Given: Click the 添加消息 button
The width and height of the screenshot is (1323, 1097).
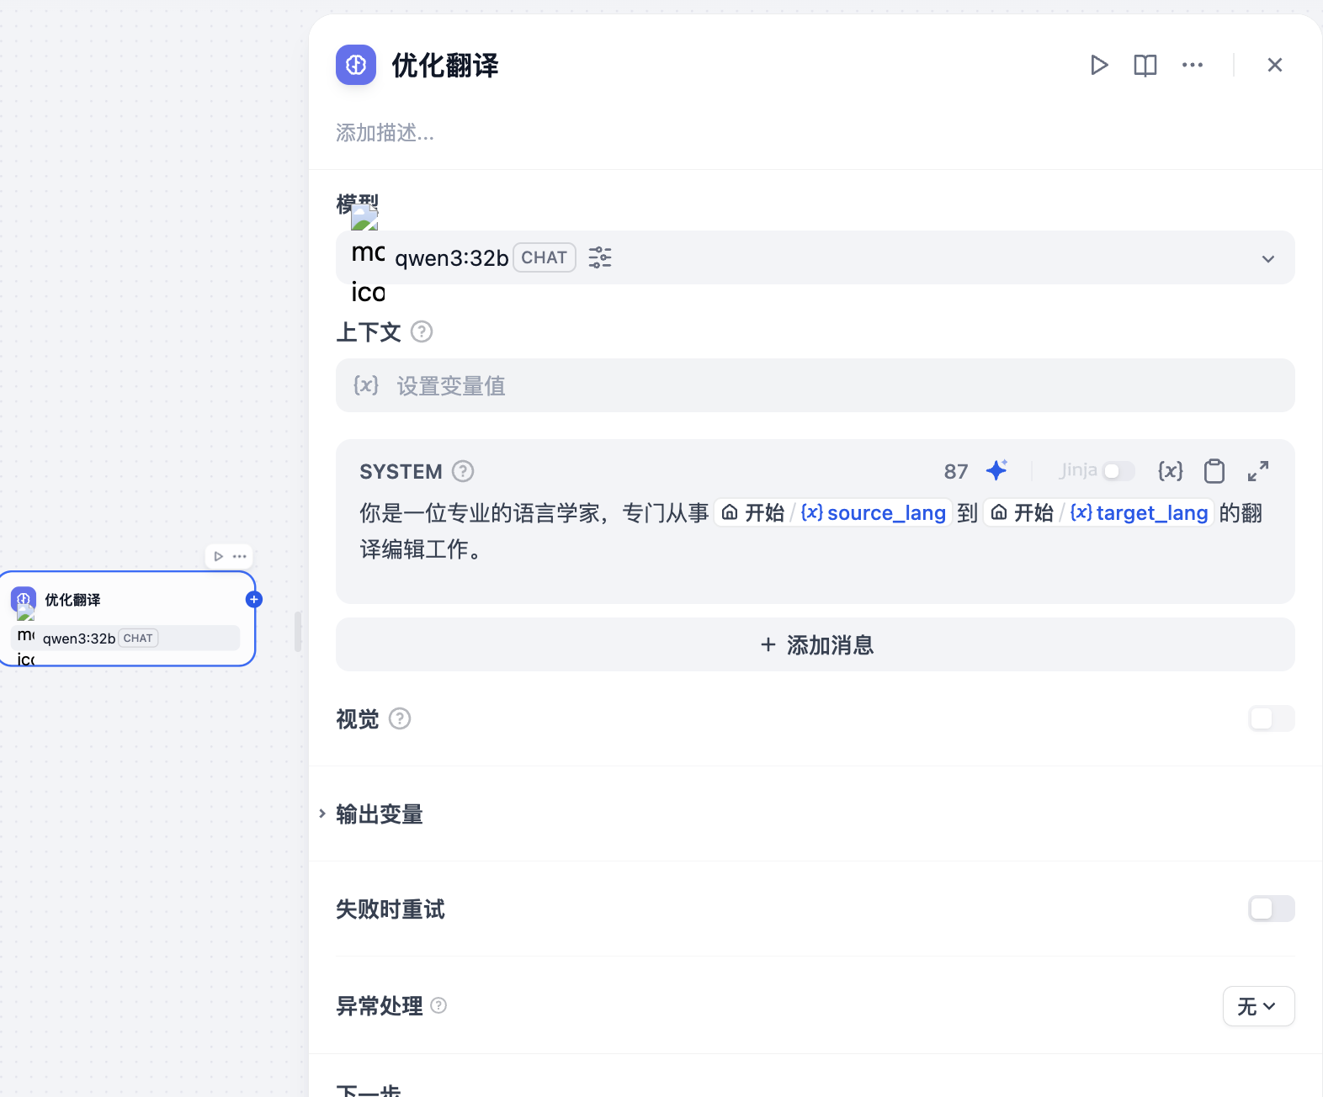Looking at the screenshot, I should pos(815,644).
